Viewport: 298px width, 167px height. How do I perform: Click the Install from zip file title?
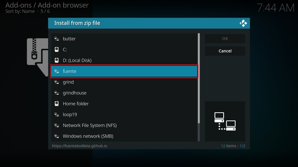coord(77,23)
